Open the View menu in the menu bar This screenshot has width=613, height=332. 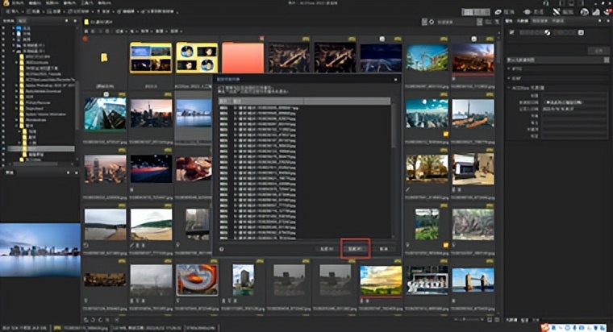(52, 3)
